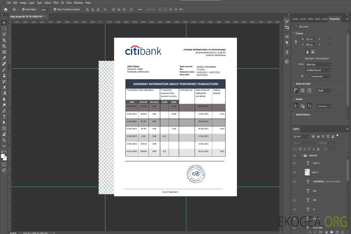This screenshot has width=351, height=234.
Task: Select the Healing Brush tool
Action: pyautogui.click(x=4, y=64)
